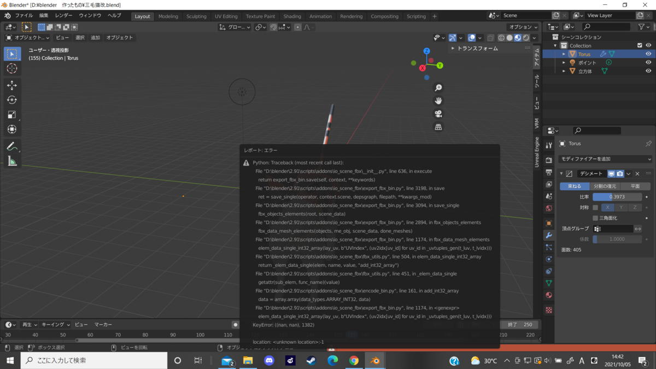The height and width of the screenshot is (369, 656).
Task: Select the Measure ruler tool
Action: pos(12,161)
